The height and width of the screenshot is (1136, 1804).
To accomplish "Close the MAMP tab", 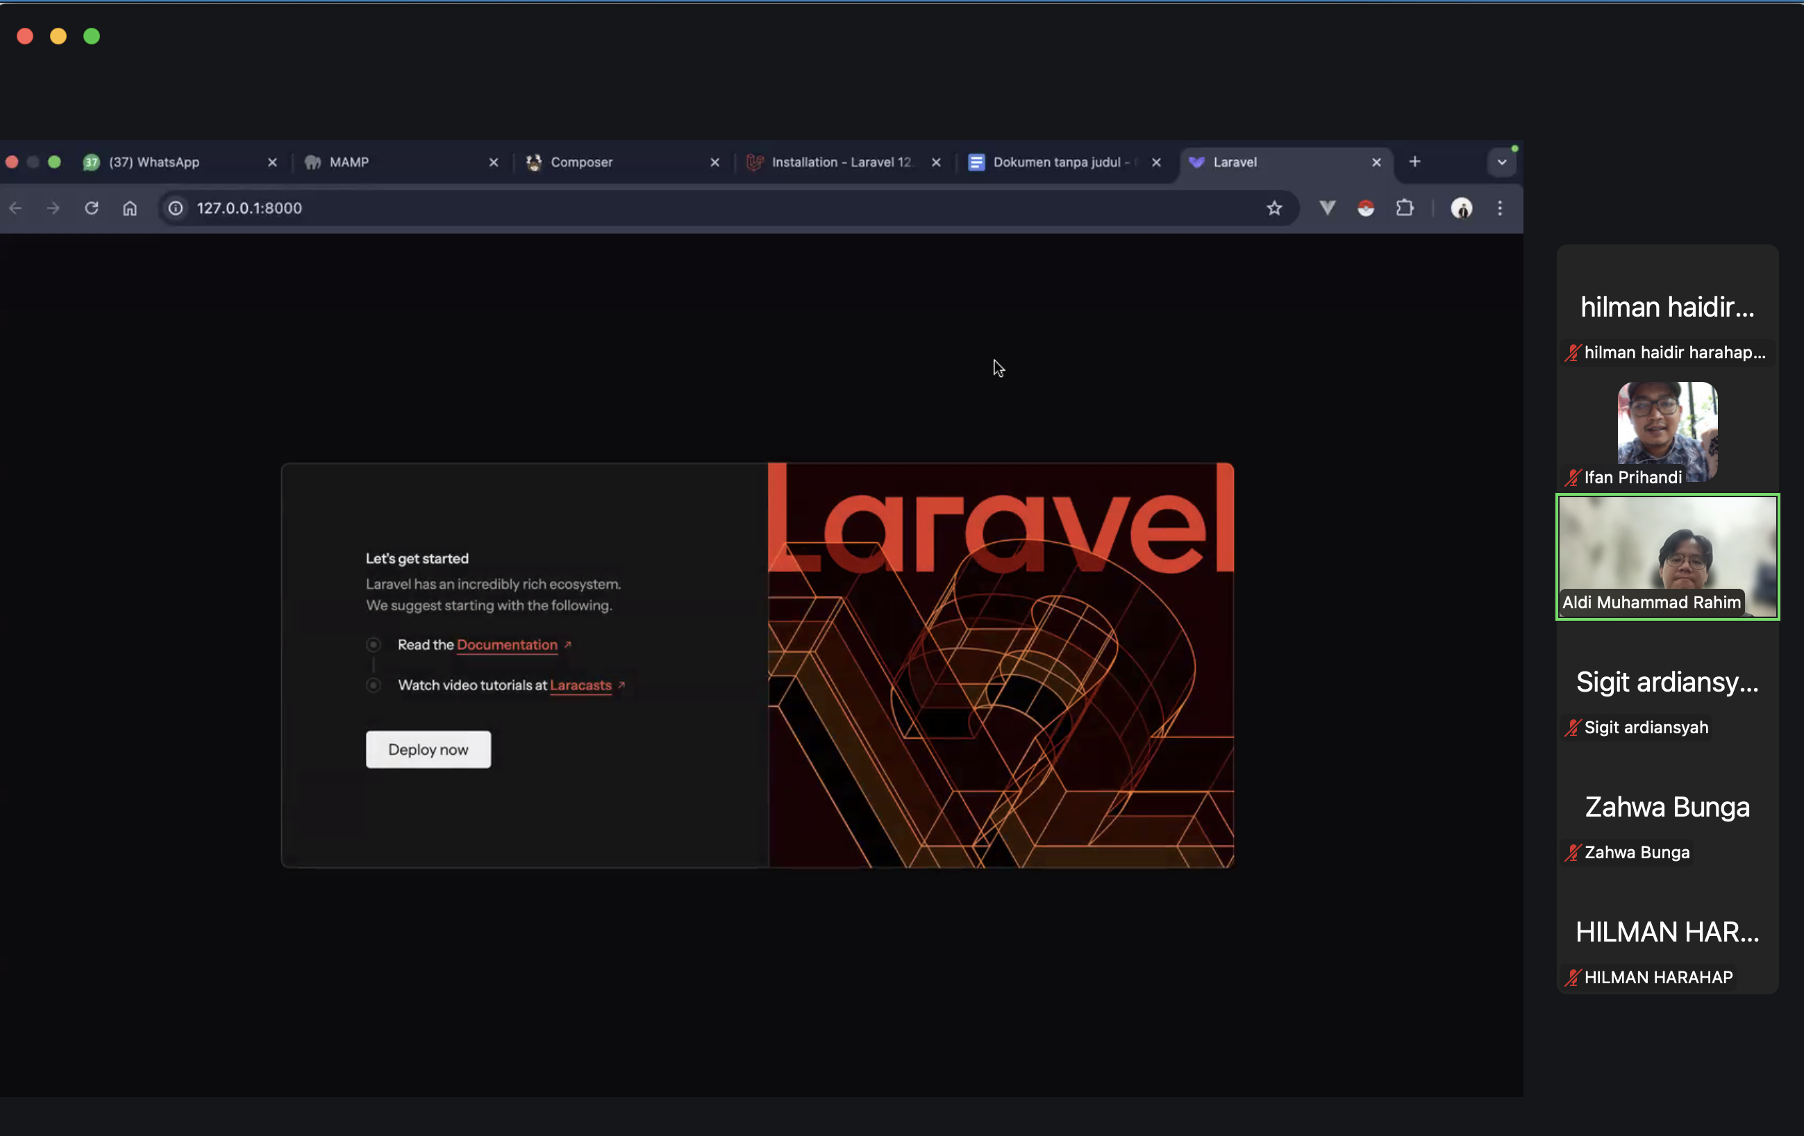I will [493, 162].
